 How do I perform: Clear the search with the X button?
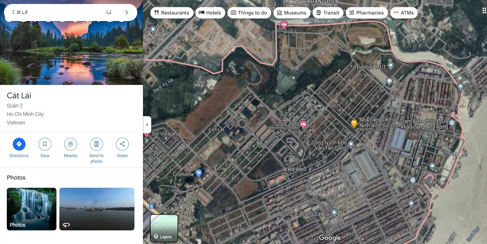(127, 12)
